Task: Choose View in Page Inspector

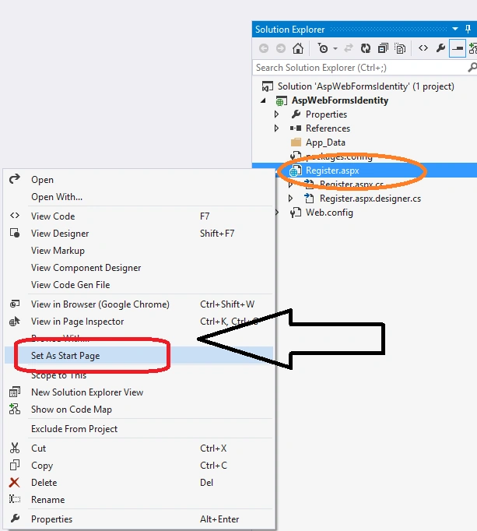Action: pyautogui.click(x=139, y=322)
